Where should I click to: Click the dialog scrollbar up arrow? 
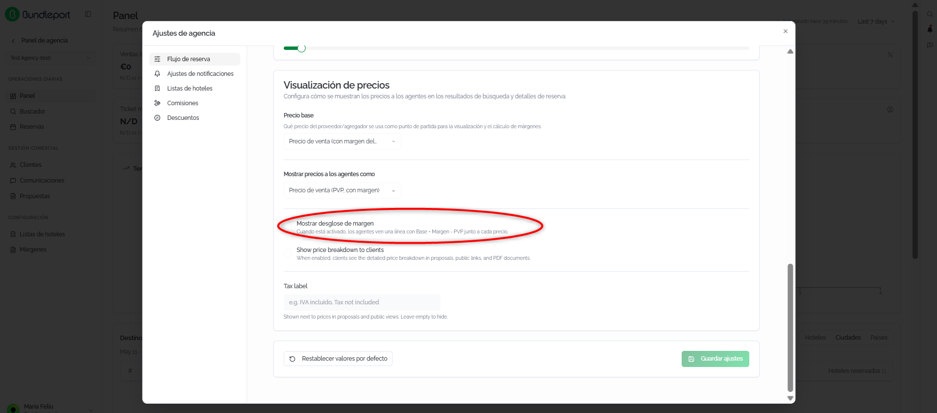[x=790, y=51]
